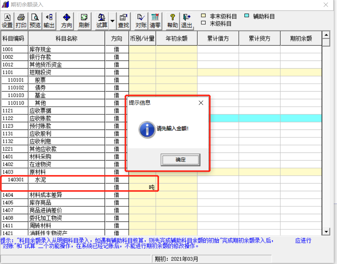Expand the dropdown arrow beside 试算
The image size is (337, 264).
(112, 21)
